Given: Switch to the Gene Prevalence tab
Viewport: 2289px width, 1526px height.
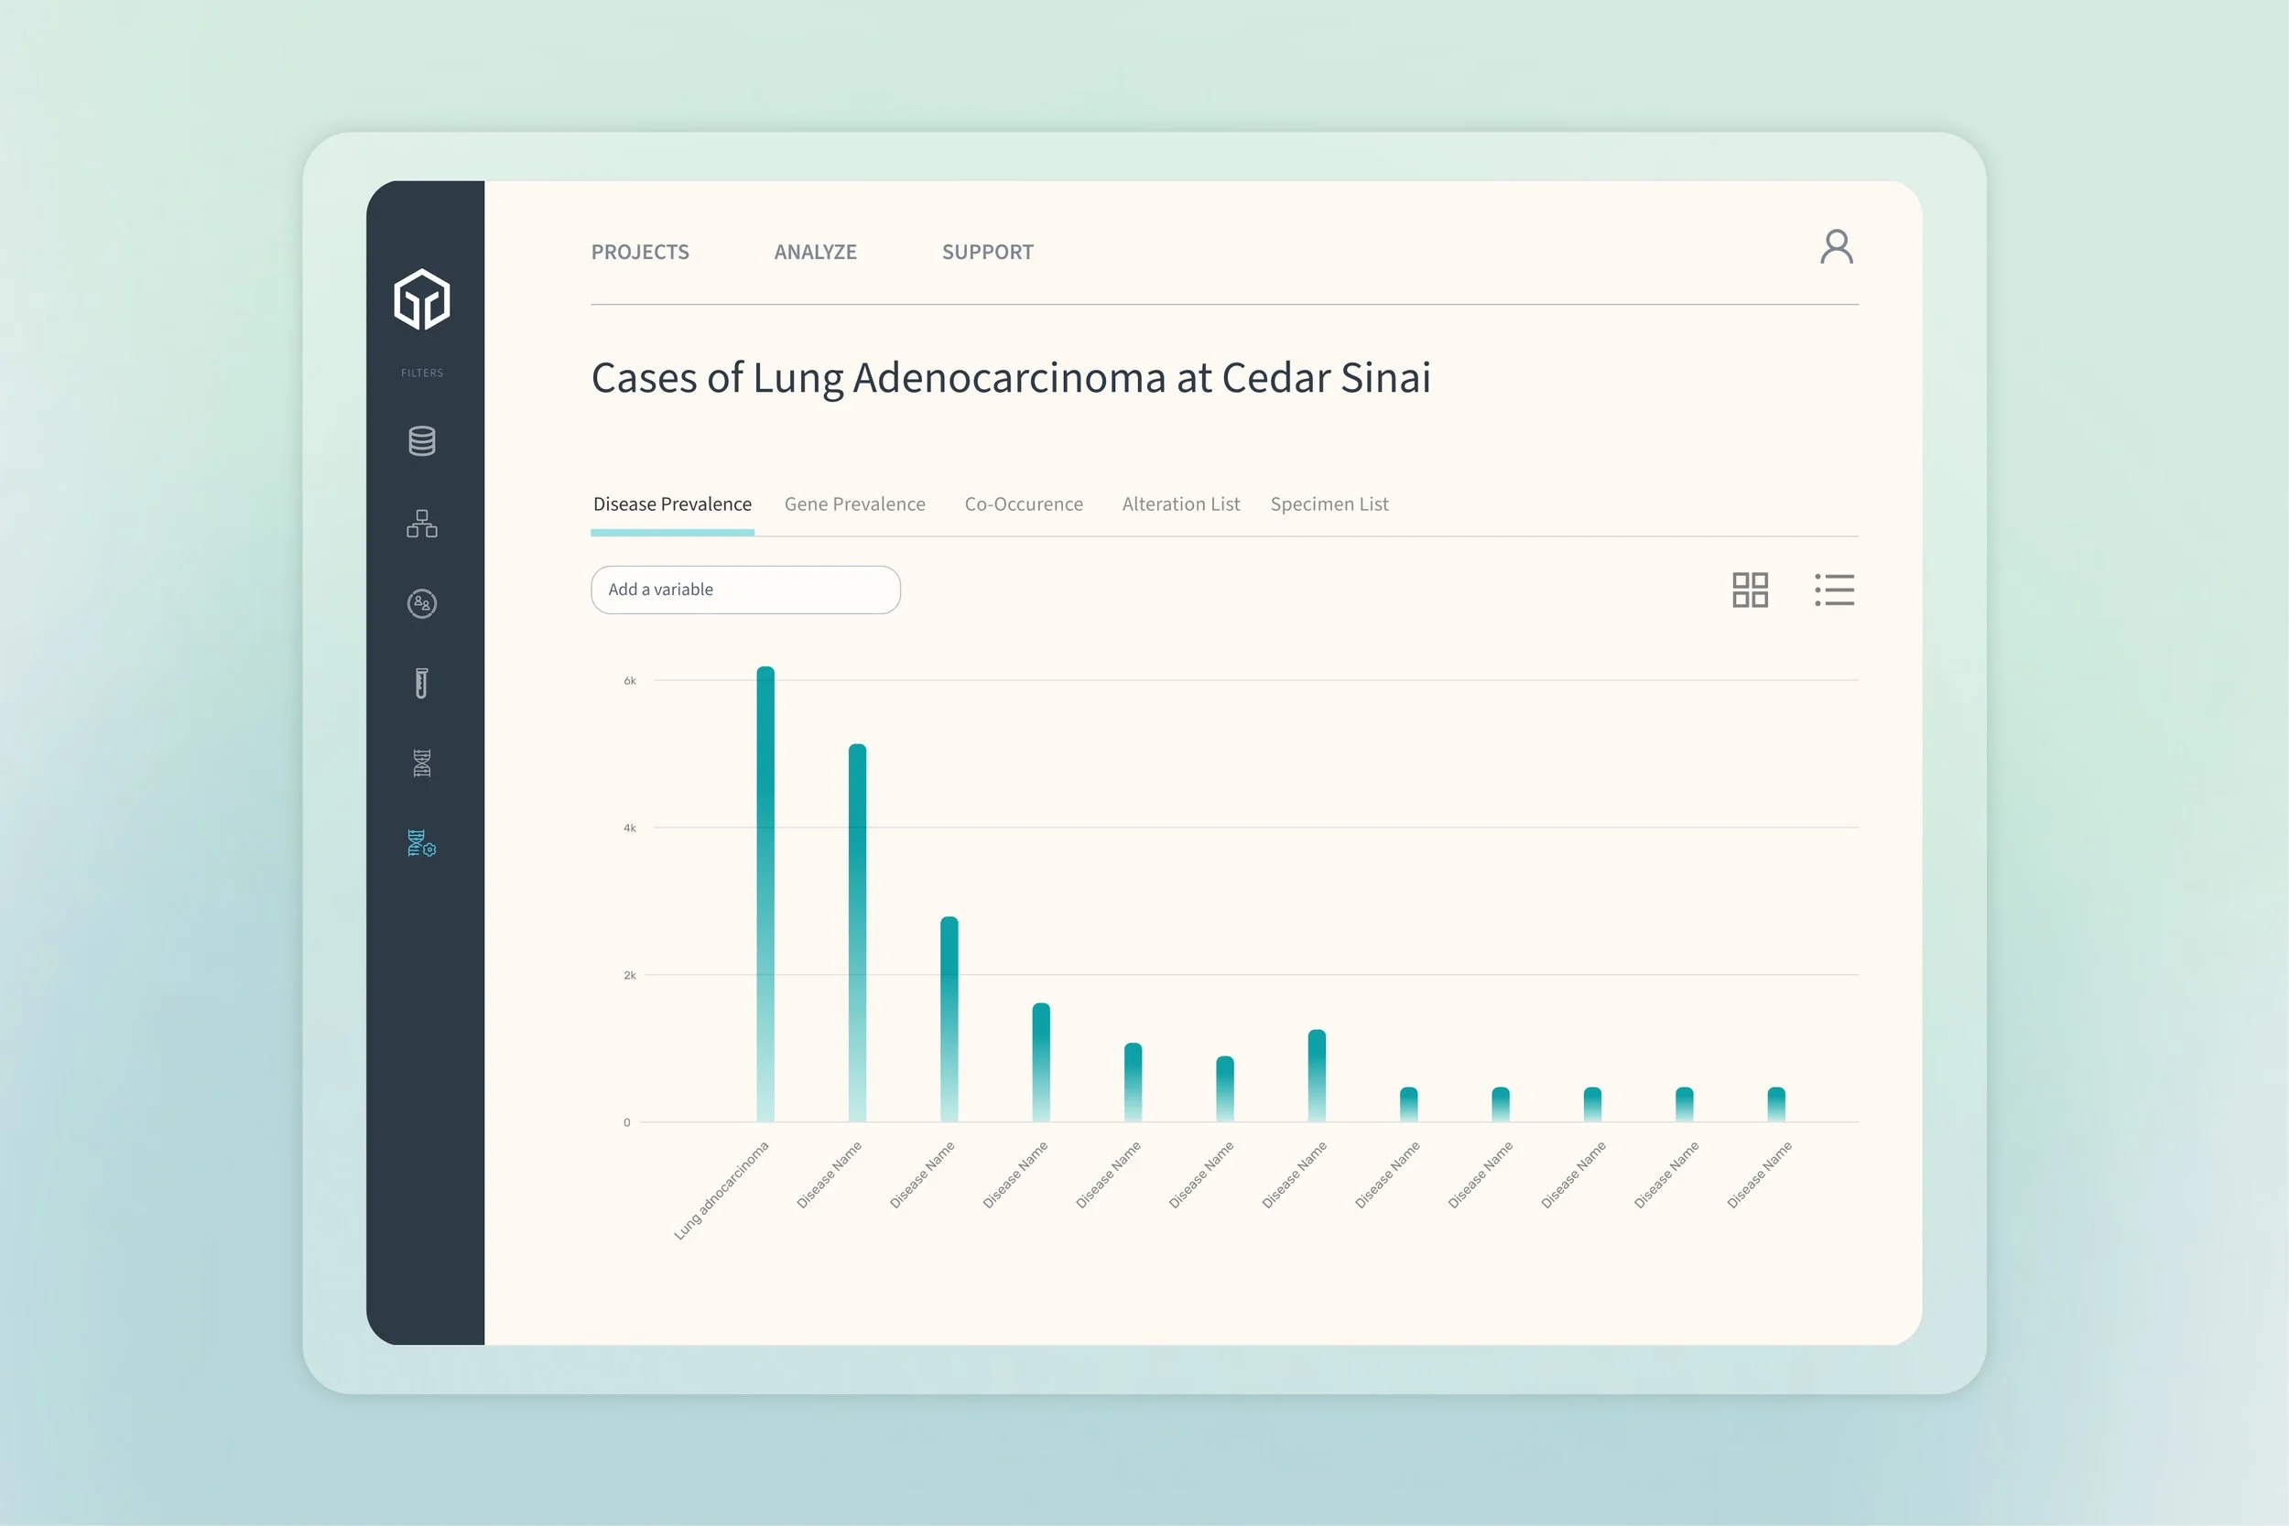Looking at the screenshot, I should pos(854,504).
